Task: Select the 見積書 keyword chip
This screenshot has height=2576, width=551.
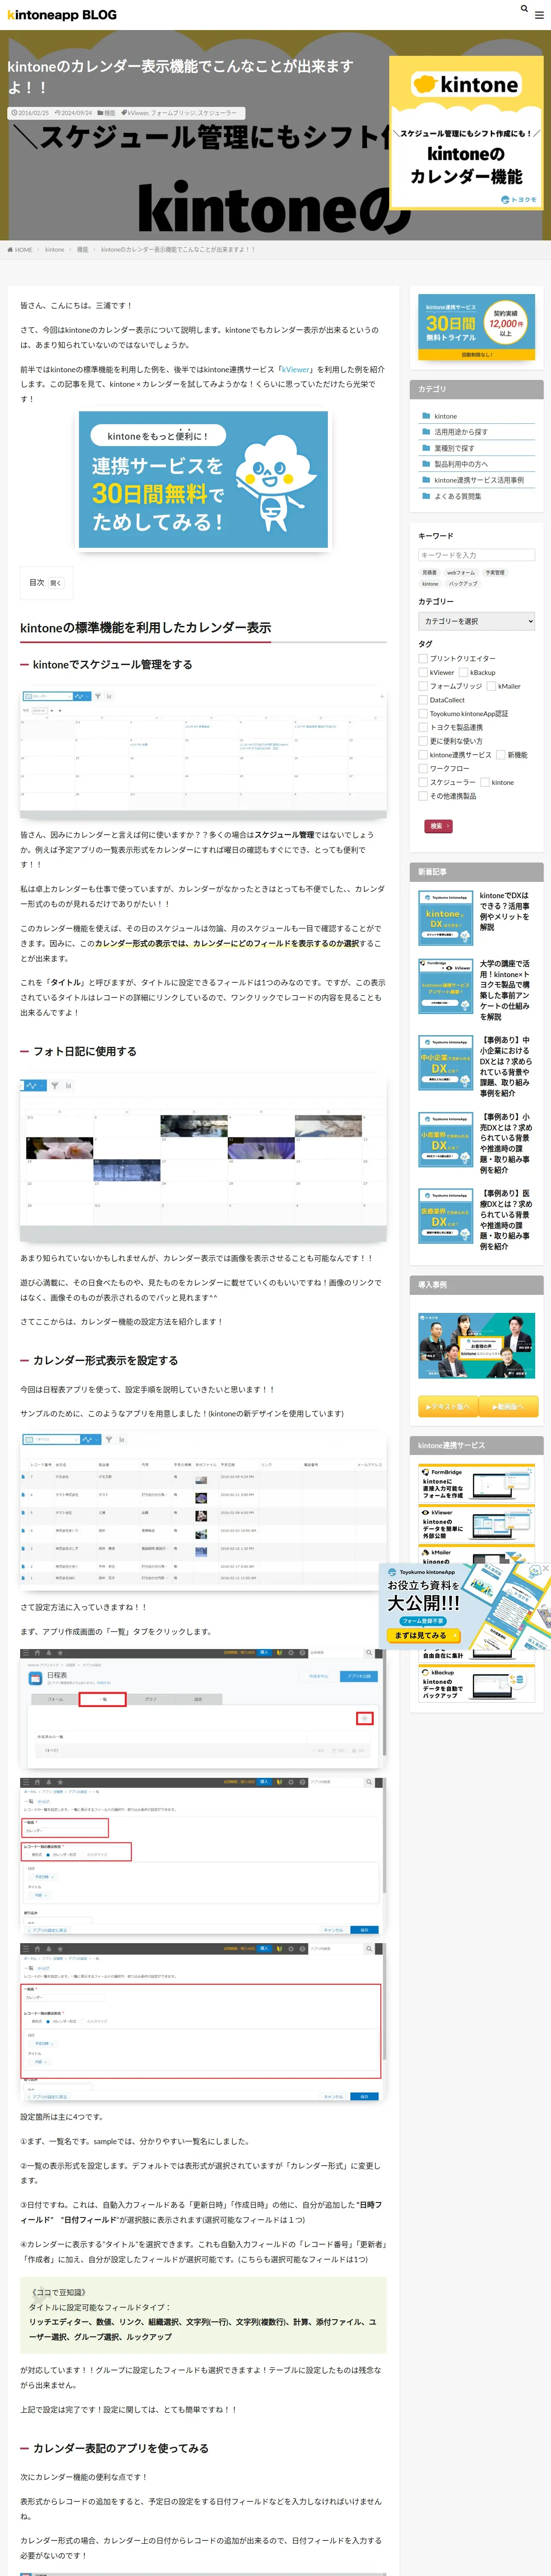Action: [x=429, y=573]
